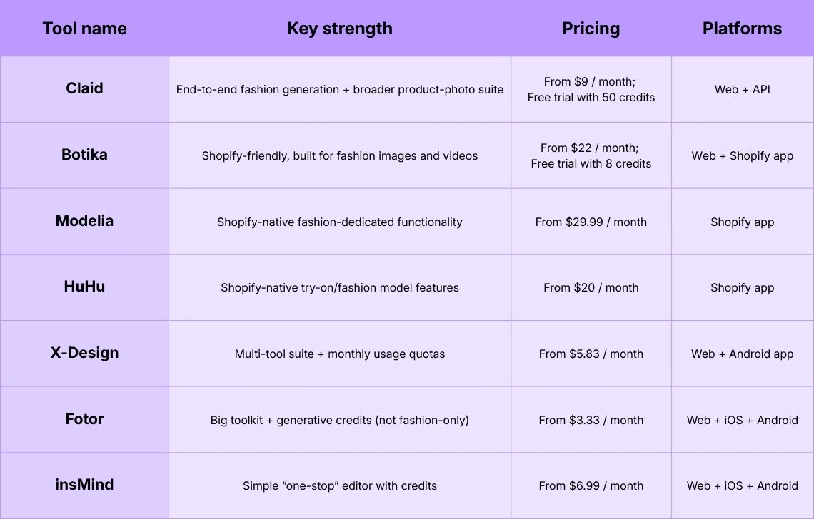The height and width of the screenshot is (519, 814).
Task: Select the X-Design tool name
Action: pos(84,353)
